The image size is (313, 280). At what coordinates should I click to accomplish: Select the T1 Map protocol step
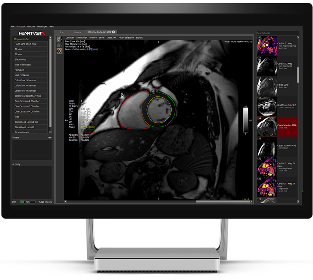(x=31, y=49)
